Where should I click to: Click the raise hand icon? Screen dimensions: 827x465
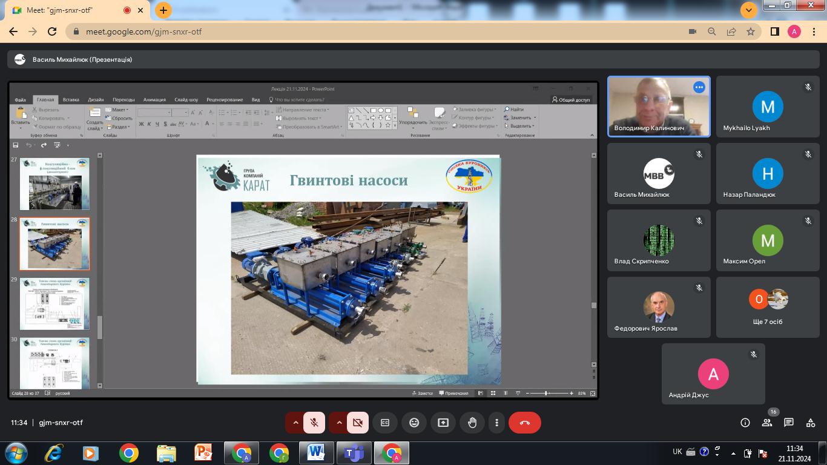[472, 423]
